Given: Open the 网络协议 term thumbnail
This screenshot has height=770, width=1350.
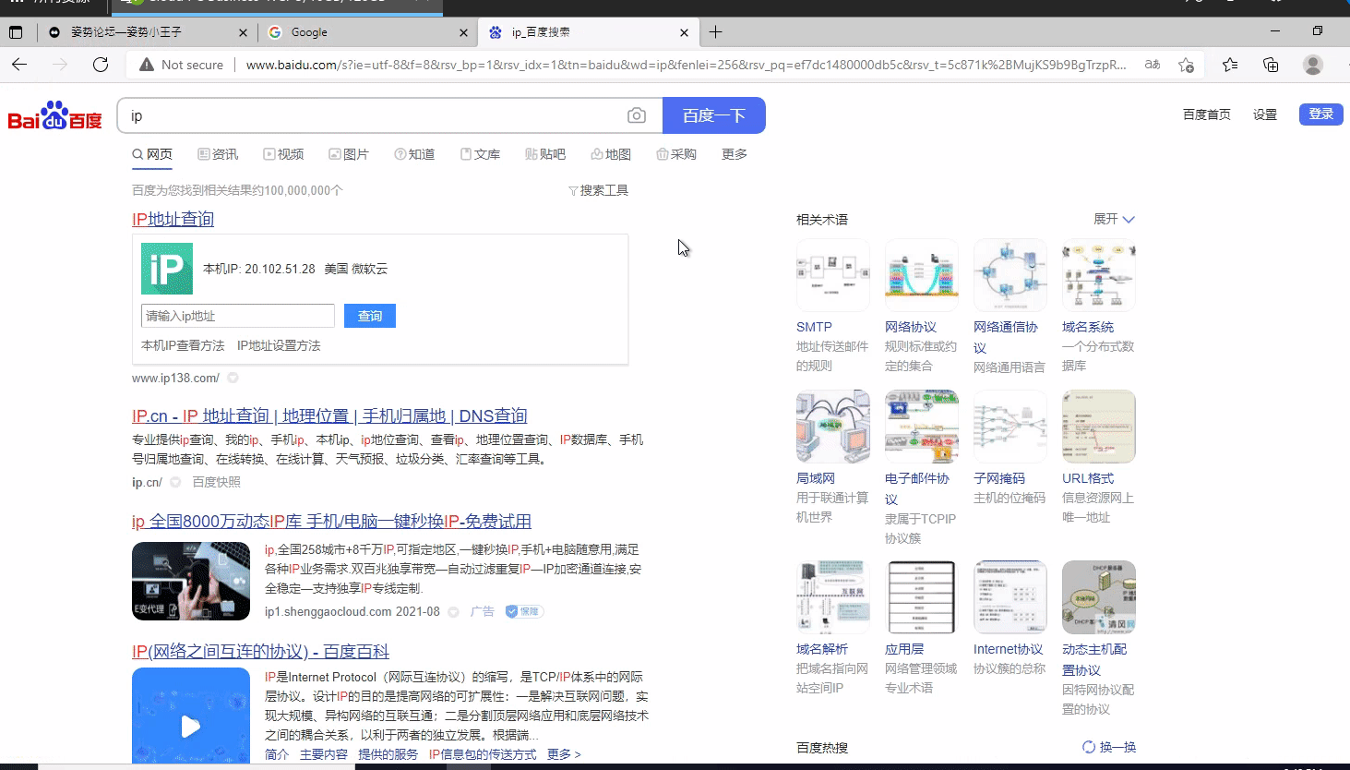Looking at the screenshot, I should coord(921,275).
